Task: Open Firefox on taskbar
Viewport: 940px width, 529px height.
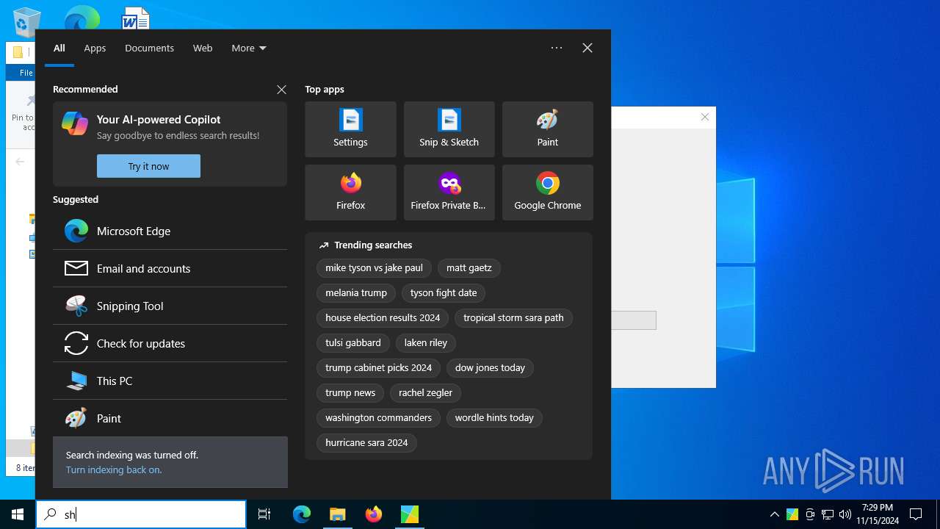Action: (374, 514)
